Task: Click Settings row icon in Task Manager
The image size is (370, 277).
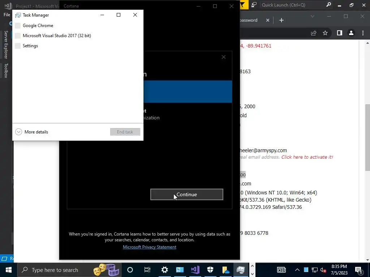Action: tap(18, 46)
